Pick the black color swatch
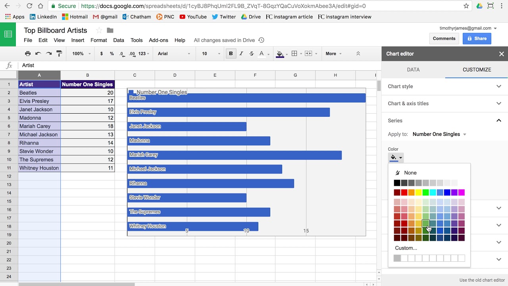The image size is (508, 286). tap(397, 183)
